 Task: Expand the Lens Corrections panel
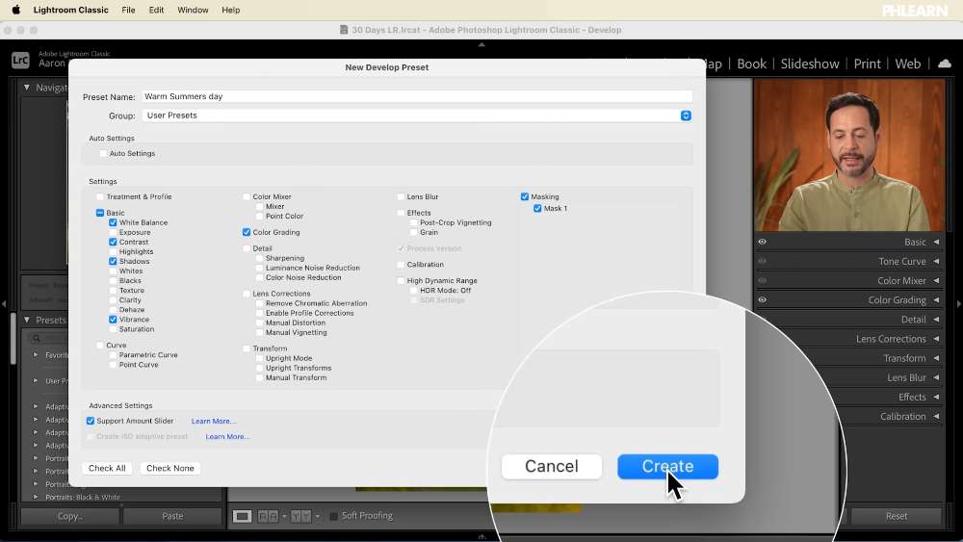(x=936, y=339)
